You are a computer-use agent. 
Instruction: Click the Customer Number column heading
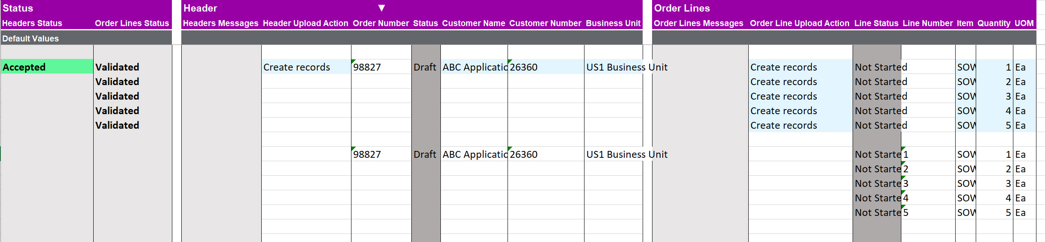[545, 24]
